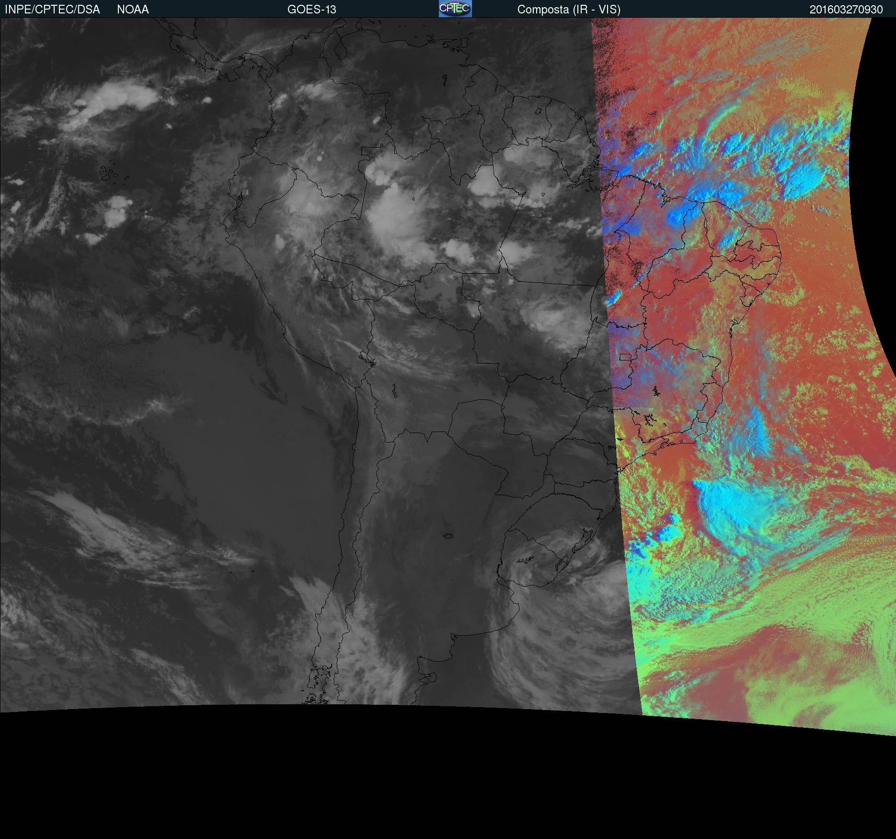This screenshot has width=896, height=839.
Task: Click the CPTEC logo in the header
Action: (x=455, y=9)
